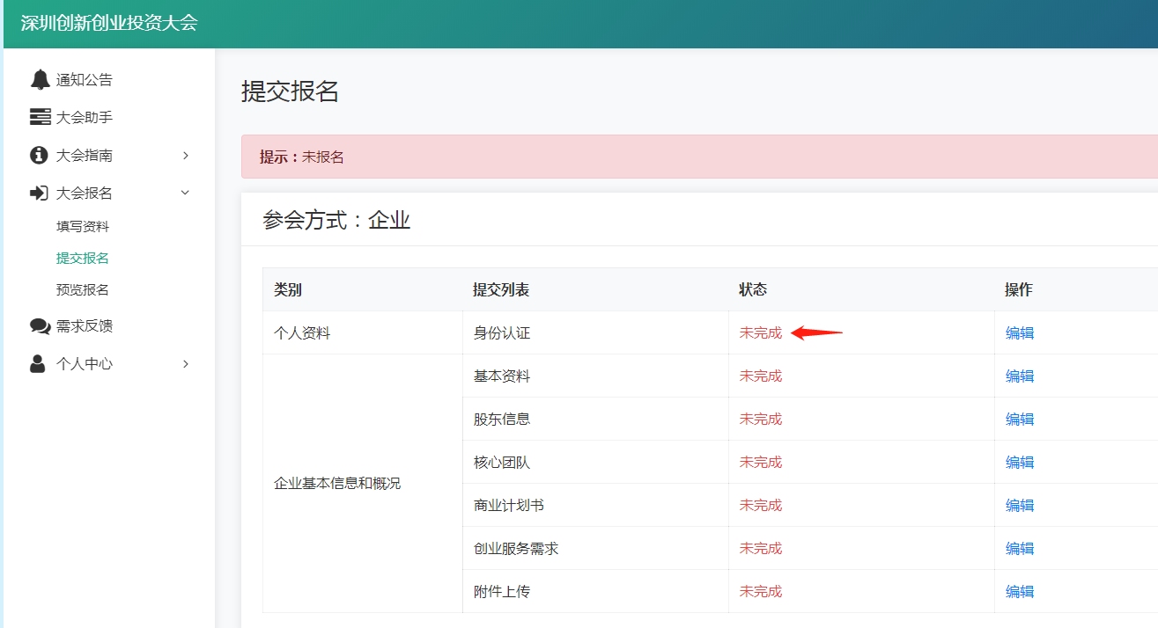Click the 深圳创新创业投资大会 header title

(109, 23)
